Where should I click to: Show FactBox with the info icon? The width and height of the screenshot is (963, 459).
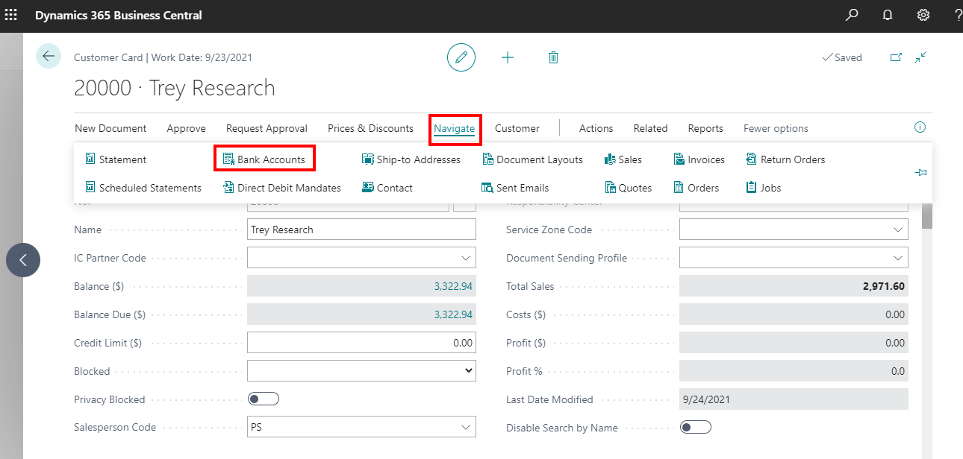tap(920, 127)
